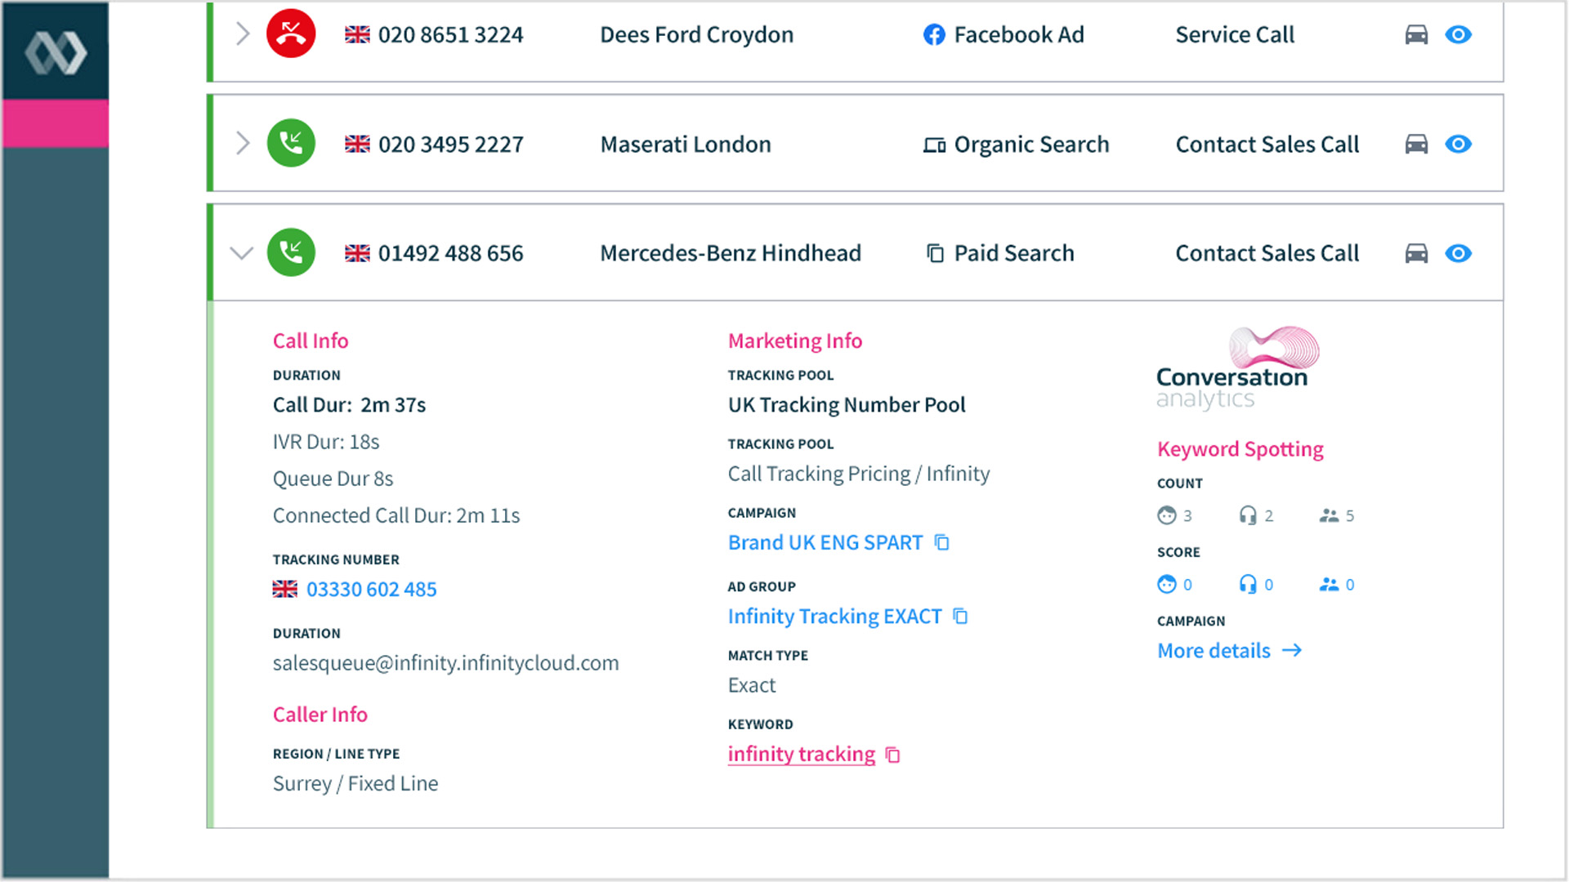
Task: Open the Infinity Tracking EXACT ad group link
Action: click(x=835, y=617)
